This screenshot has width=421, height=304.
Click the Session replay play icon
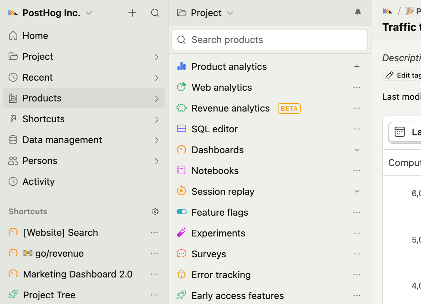coord(182,191)
